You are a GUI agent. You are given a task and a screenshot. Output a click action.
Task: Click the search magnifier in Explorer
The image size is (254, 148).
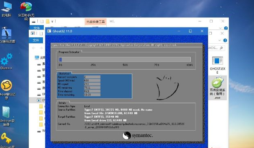pyautogui.click(x=222, y=48)
